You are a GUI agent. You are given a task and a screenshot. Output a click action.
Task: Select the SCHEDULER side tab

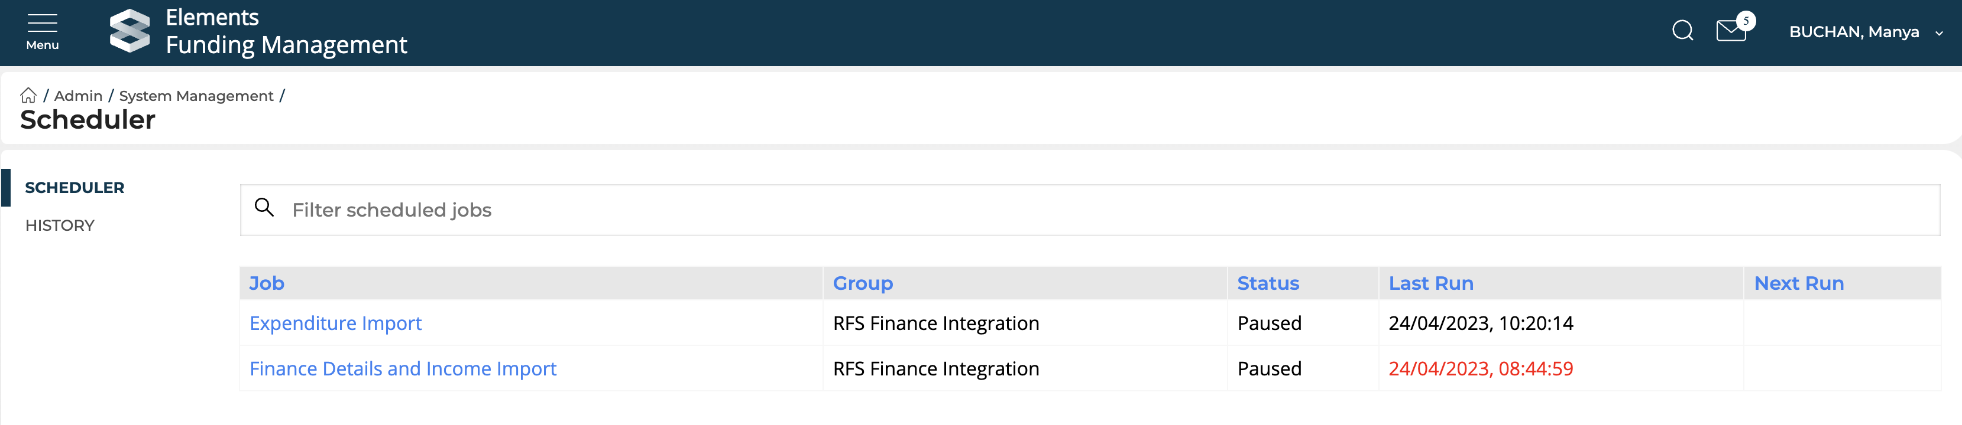(75, 188)
